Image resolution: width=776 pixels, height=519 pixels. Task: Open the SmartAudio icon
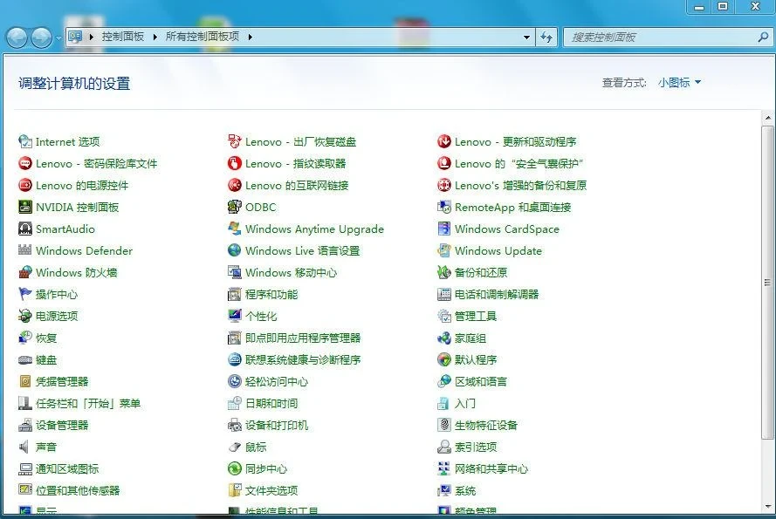click(x=24, y=229)
